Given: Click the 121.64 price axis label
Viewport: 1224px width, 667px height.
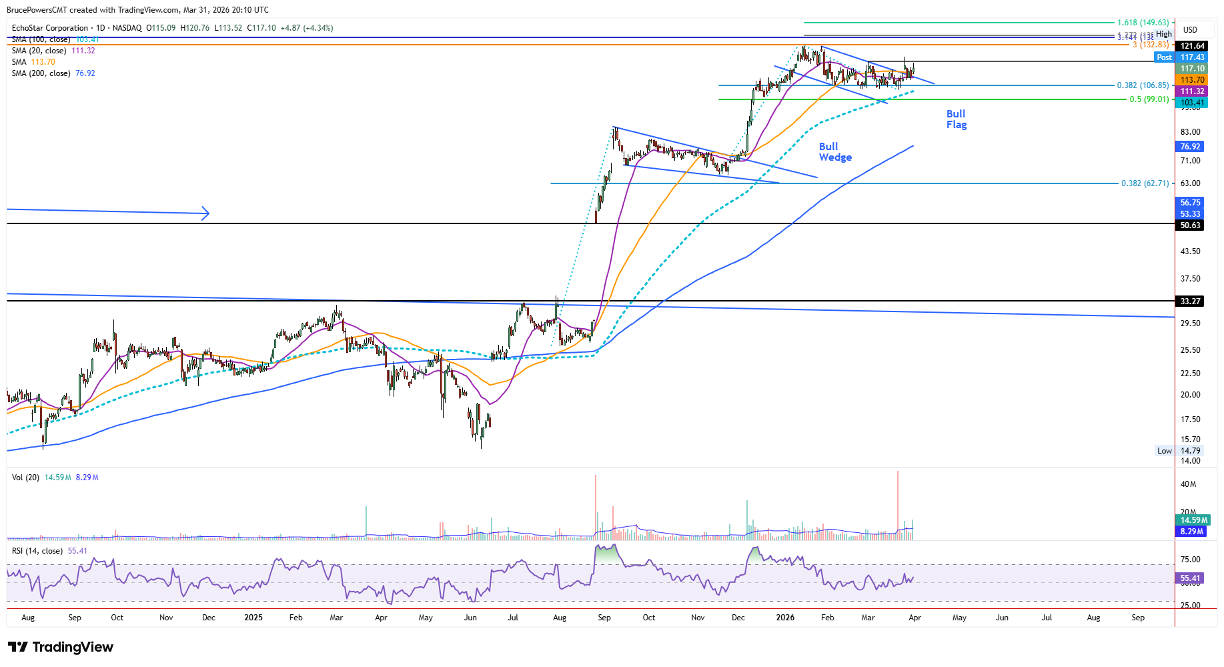Looking at the screenshot, I should click(1192, 46).
